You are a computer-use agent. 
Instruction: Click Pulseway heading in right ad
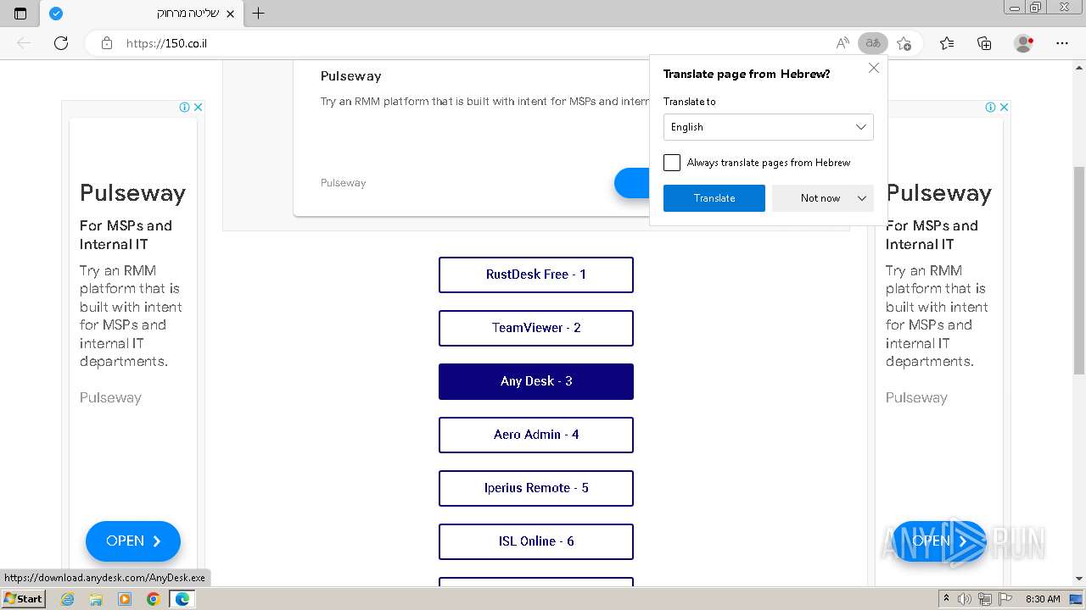pyautogui.click(x=938, y=193)
